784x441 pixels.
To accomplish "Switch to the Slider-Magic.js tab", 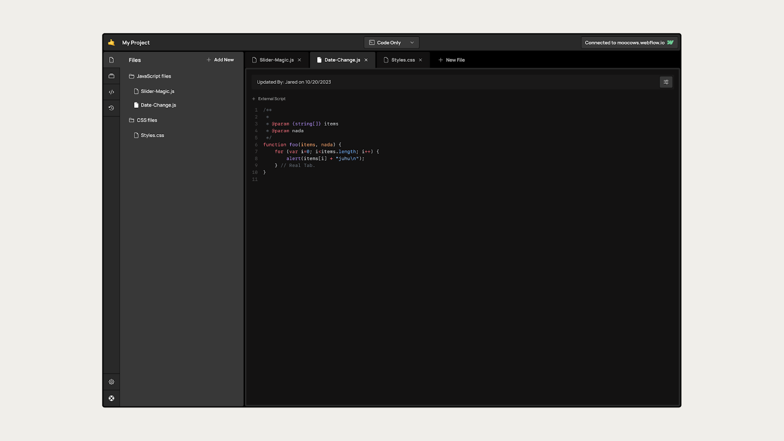I will 277,60.
